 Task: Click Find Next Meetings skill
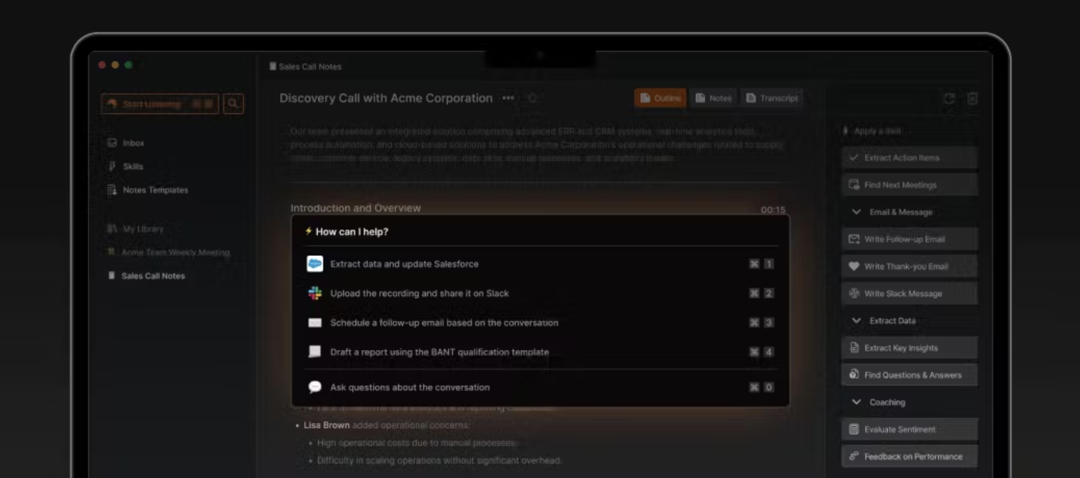tap(909, 185)
